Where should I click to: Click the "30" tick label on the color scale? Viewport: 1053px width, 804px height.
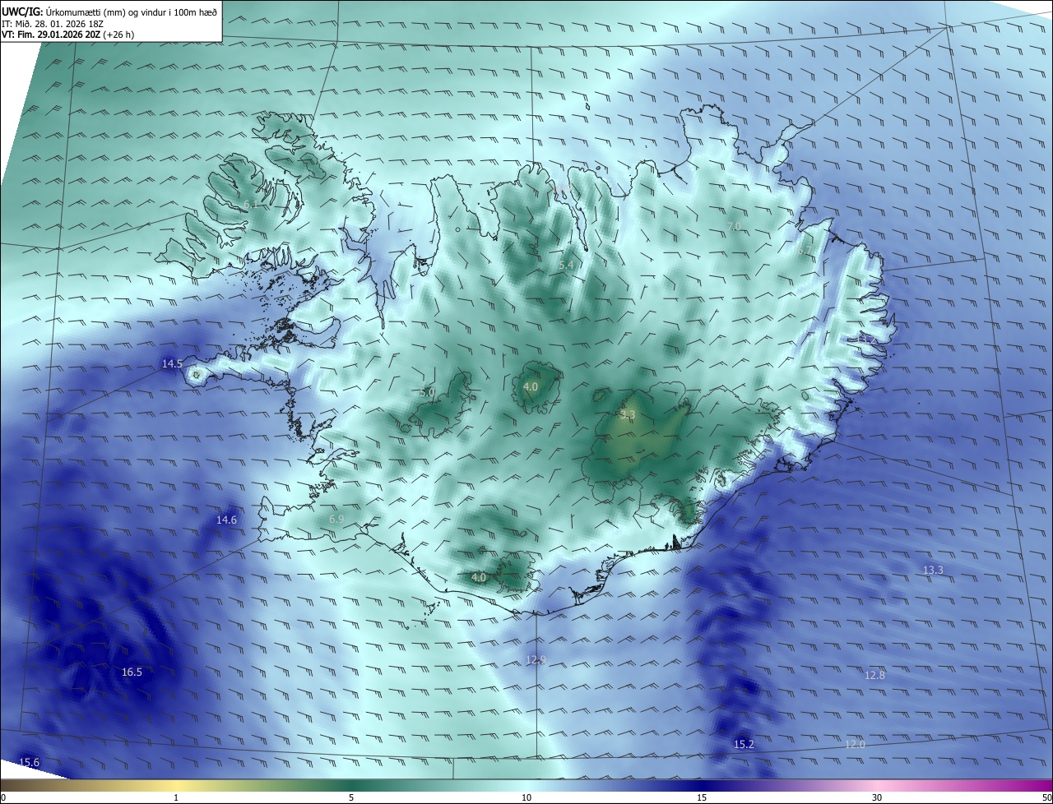pos(877,797)
